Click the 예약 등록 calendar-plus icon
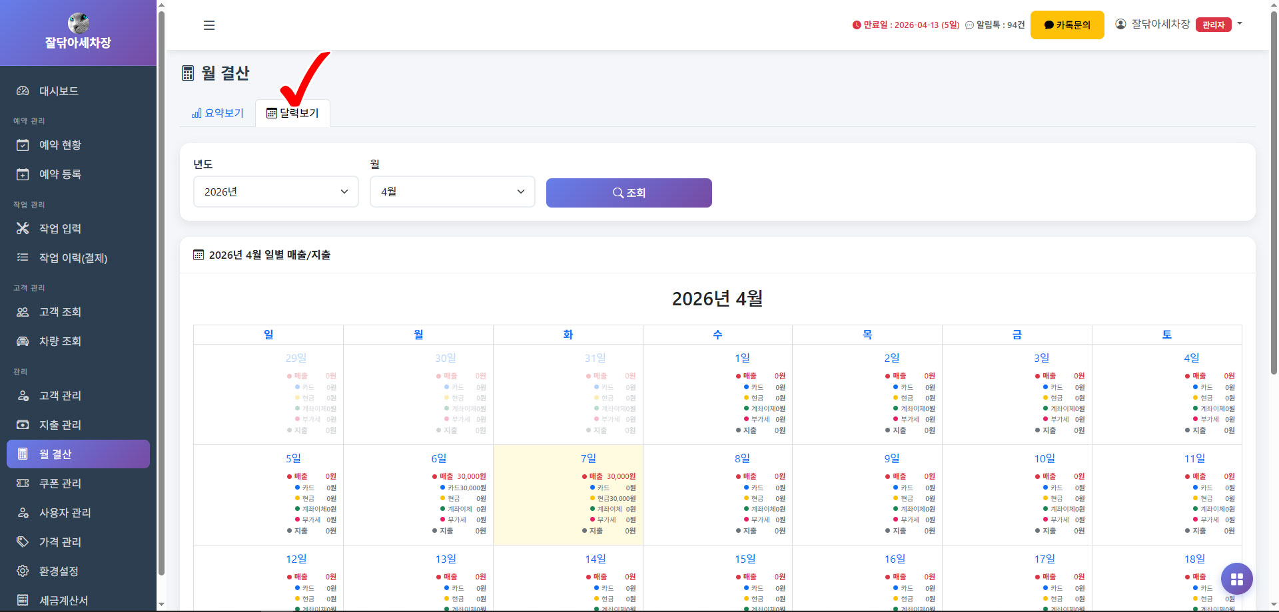 pos(23,174)
